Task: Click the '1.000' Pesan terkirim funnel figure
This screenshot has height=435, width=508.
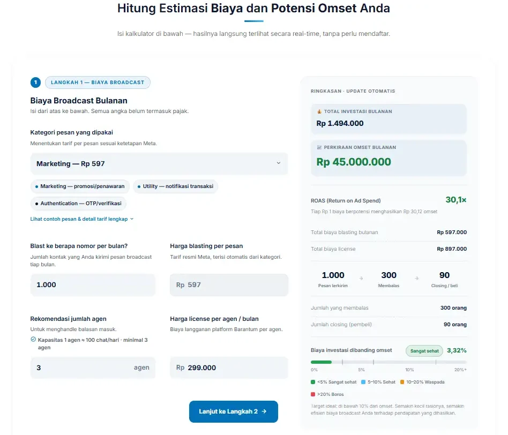Action: [333, 275]
